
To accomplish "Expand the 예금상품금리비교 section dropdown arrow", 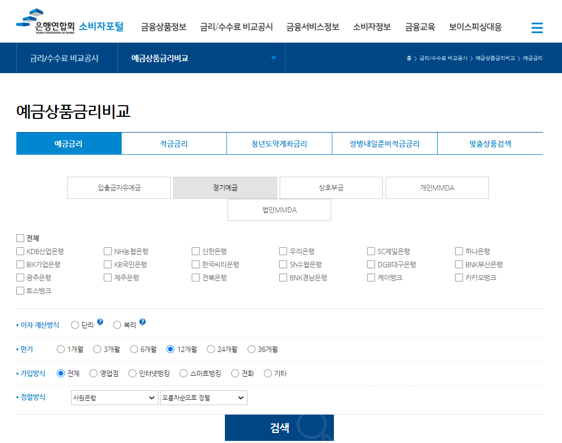I will (x=273, y=58).
